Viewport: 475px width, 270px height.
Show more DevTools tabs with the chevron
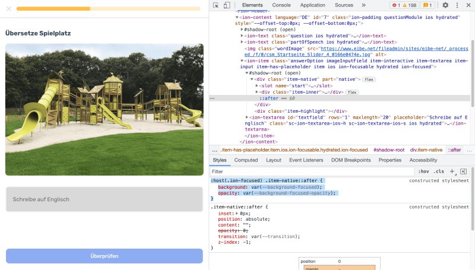[x=363, y=5]
